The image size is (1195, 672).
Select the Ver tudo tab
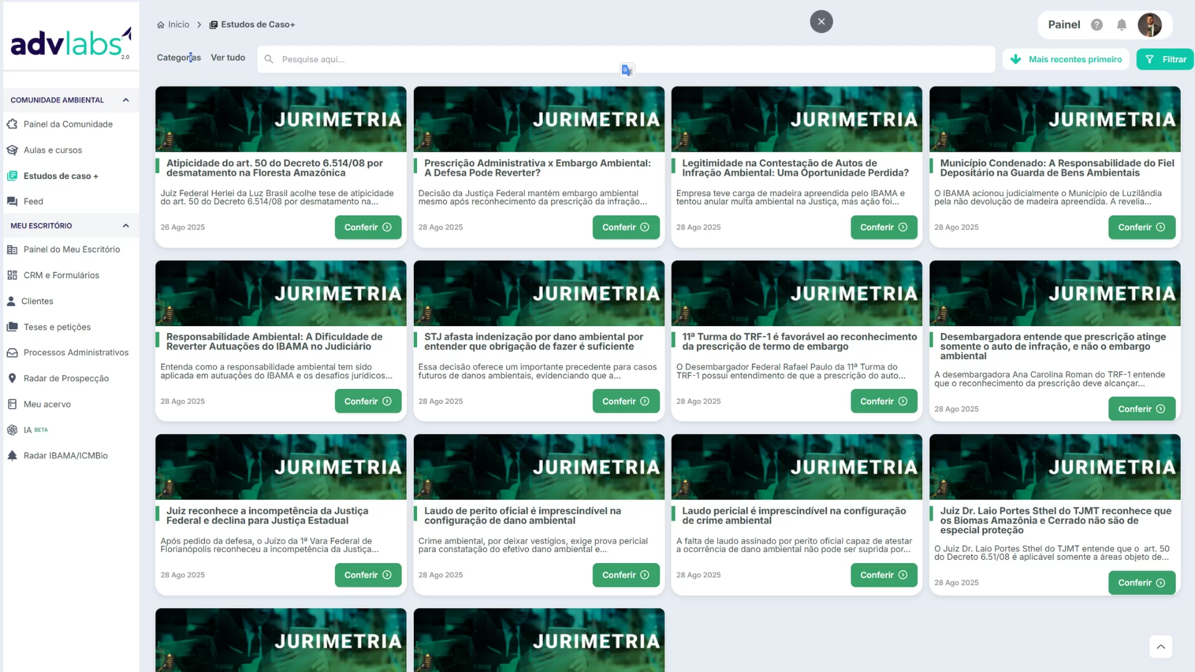[x=228, y=57]
